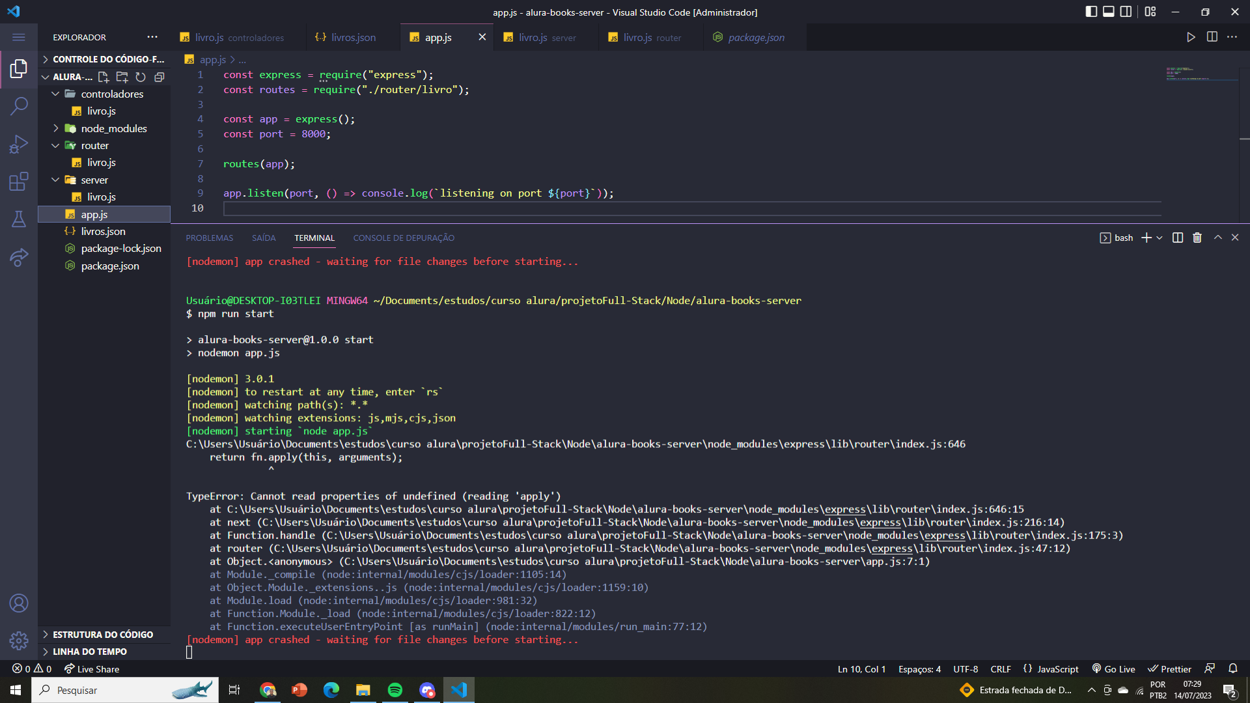This screenshot has height=703, width=1250.
Task: Open the Accounts icon
Action: coord(19,603)
